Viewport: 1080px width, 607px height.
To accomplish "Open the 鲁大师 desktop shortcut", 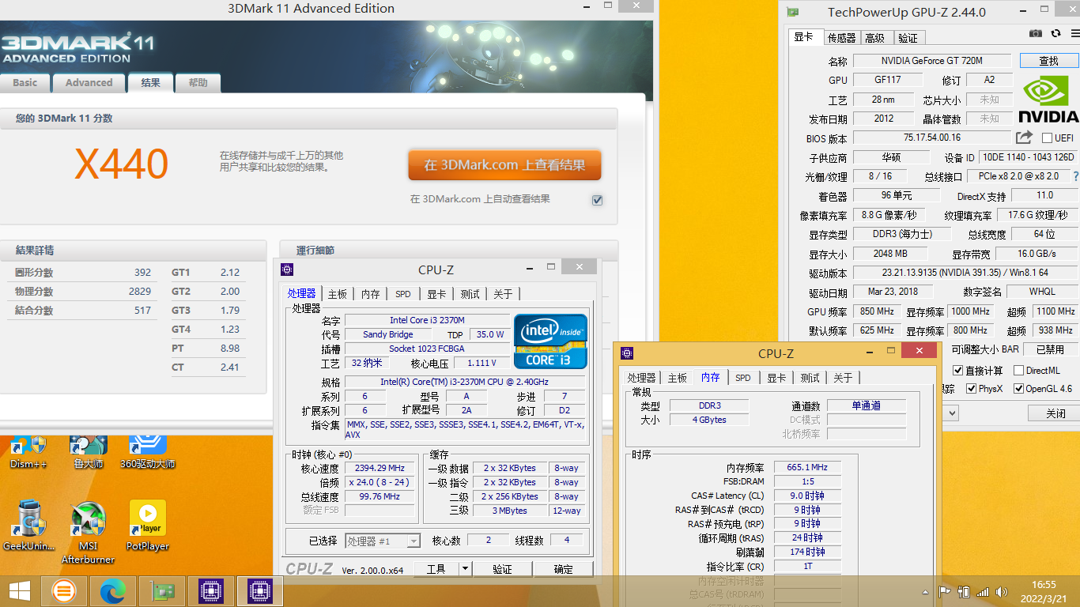I will tap(89, 451).
